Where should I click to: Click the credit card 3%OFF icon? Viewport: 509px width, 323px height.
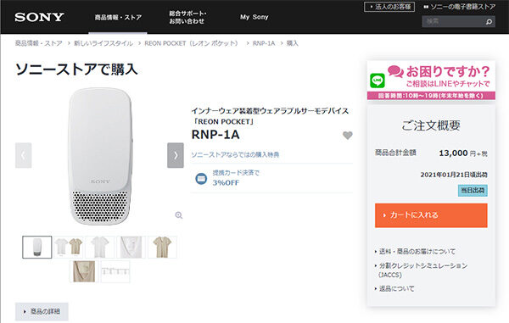(x=201, y=178)
